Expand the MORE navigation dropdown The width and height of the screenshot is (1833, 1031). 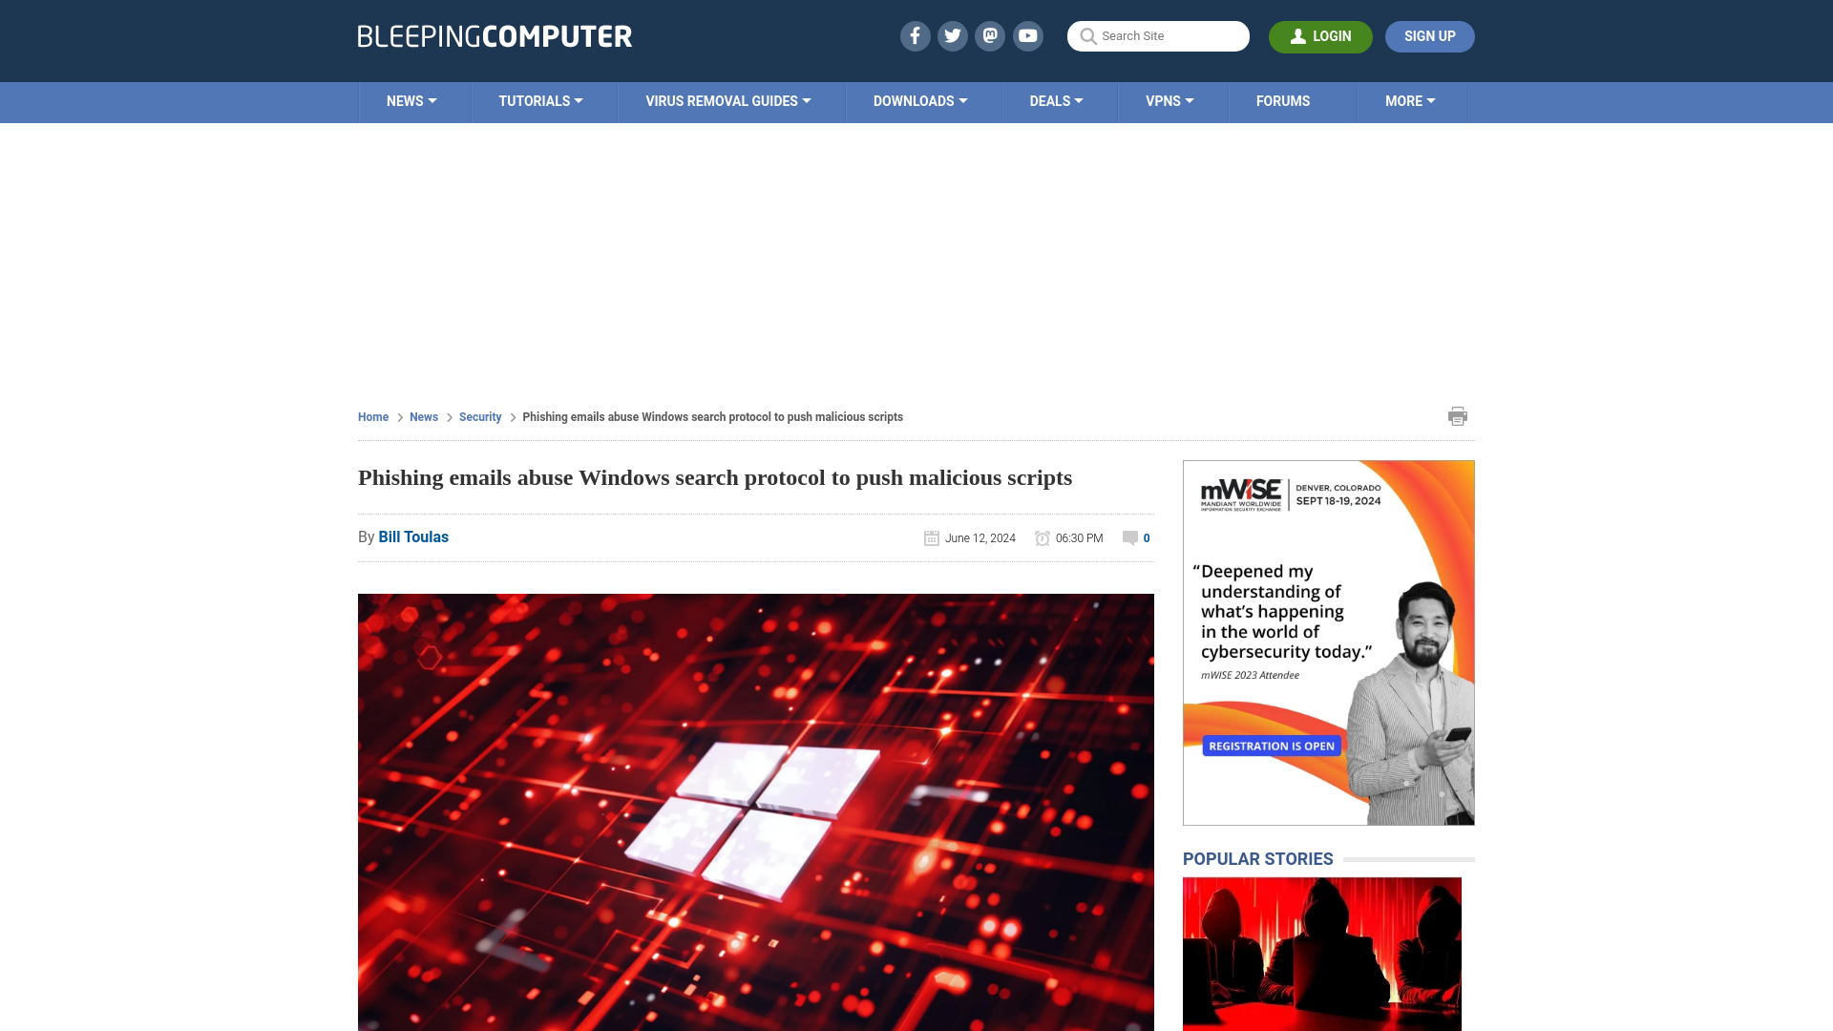pyautogui.click(x=1411, y=100)
